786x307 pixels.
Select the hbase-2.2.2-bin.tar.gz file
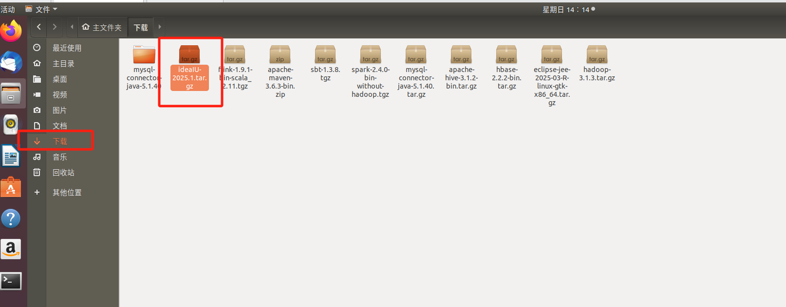coord(506,54)
